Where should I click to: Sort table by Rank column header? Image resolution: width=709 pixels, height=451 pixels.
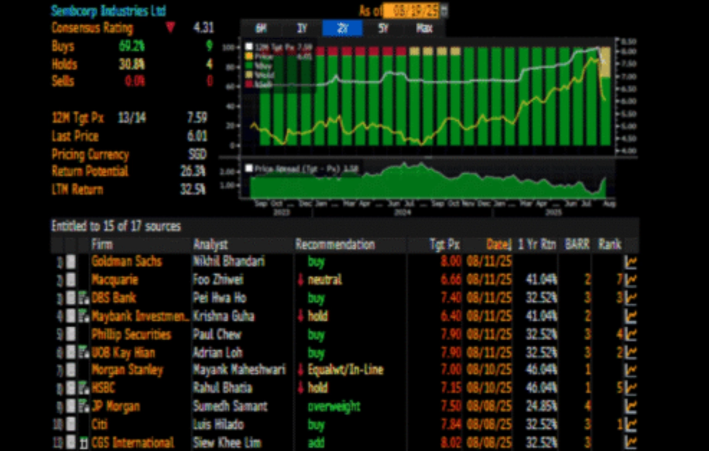click(x=610, y=244)
